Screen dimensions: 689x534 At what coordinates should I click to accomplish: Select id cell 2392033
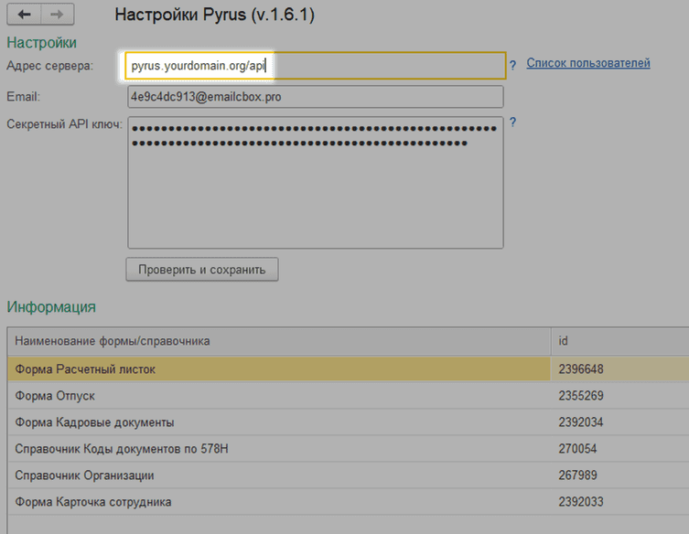(x=581, y=502)
